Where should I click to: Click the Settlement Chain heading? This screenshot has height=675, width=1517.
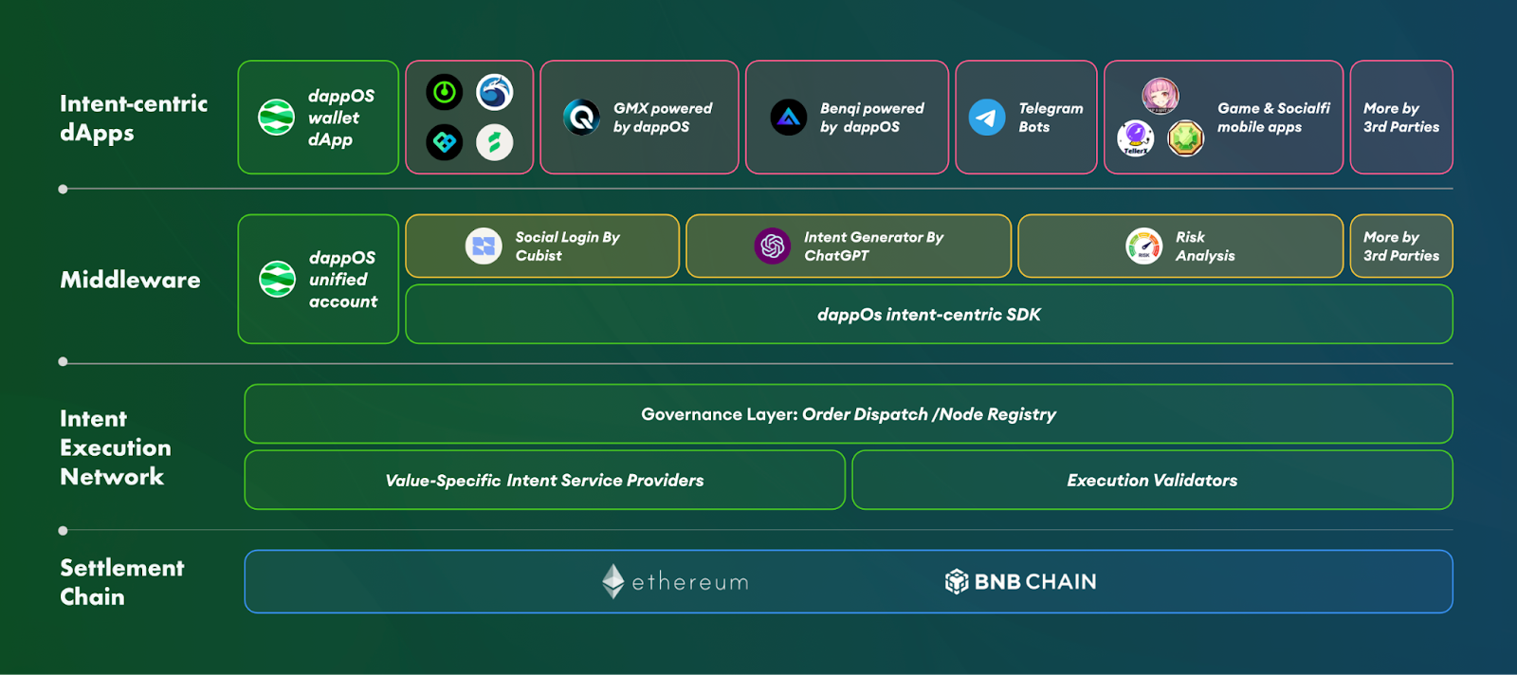(122, 582)
